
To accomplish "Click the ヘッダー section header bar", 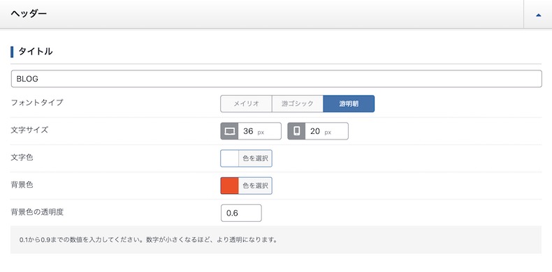I will [262, 14].
